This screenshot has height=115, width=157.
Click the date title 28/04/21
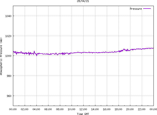(83, 1)
